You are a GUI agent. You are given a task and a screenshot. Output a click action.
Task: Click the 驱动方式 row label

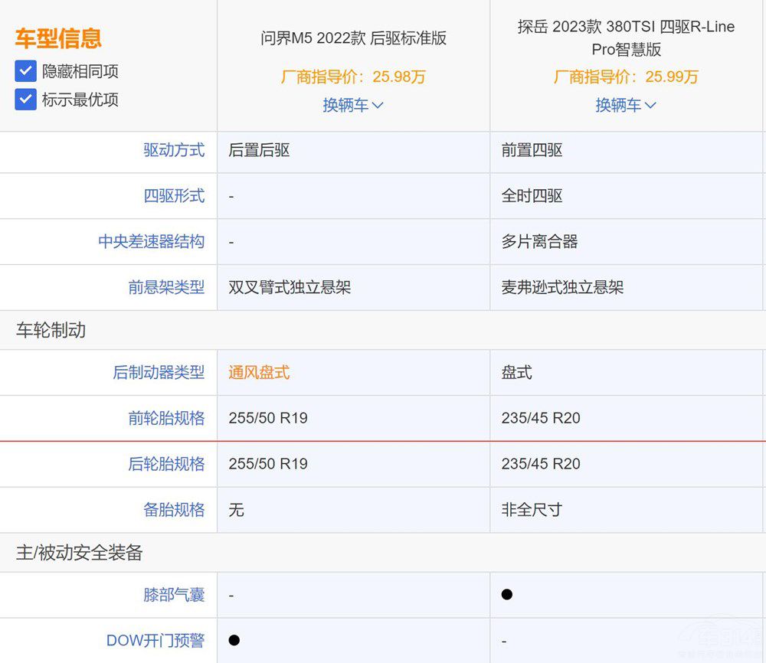coord(174,150)
